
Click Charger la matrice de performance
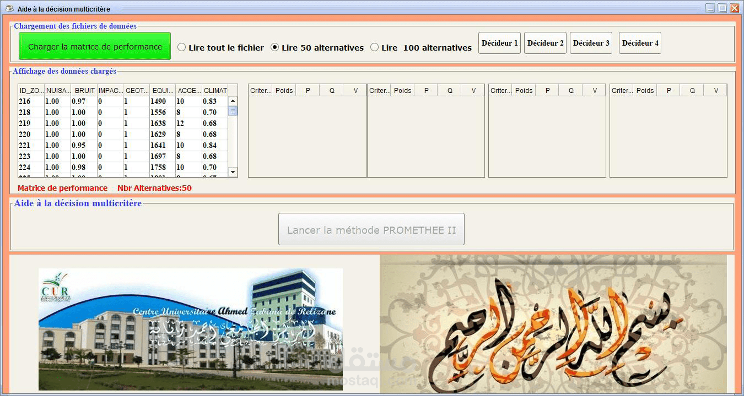(95, 46)
